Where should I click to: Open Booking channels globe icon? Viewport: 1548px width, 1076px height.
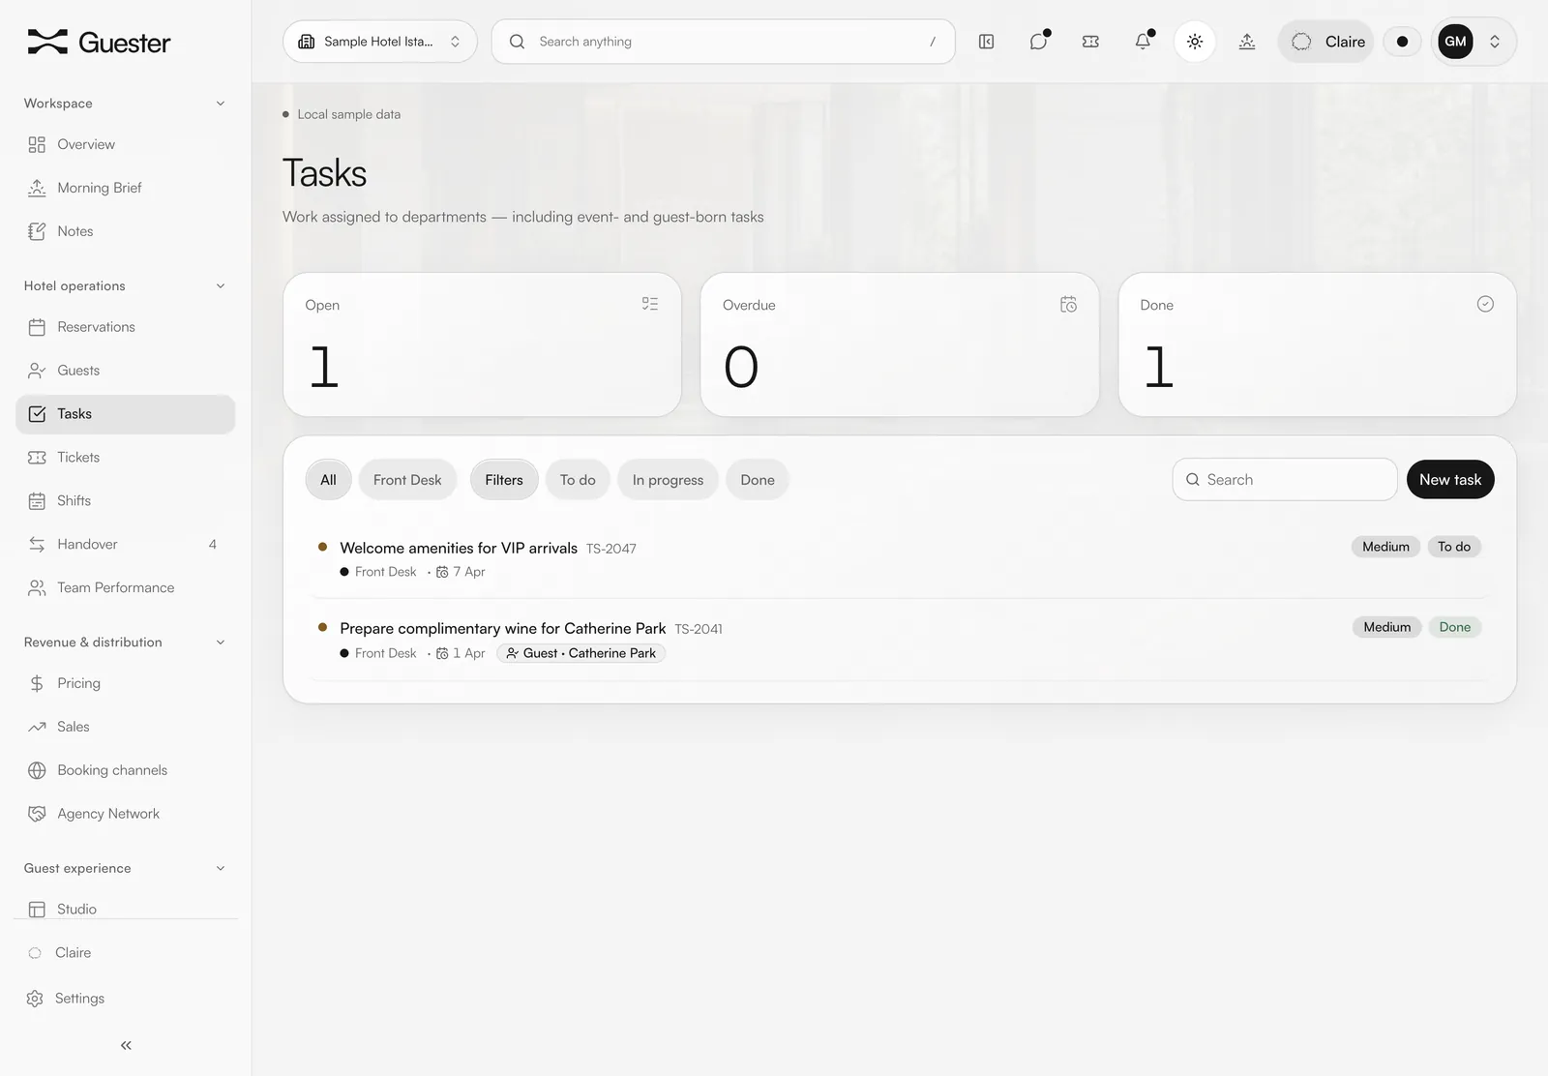tap(37, 770)
